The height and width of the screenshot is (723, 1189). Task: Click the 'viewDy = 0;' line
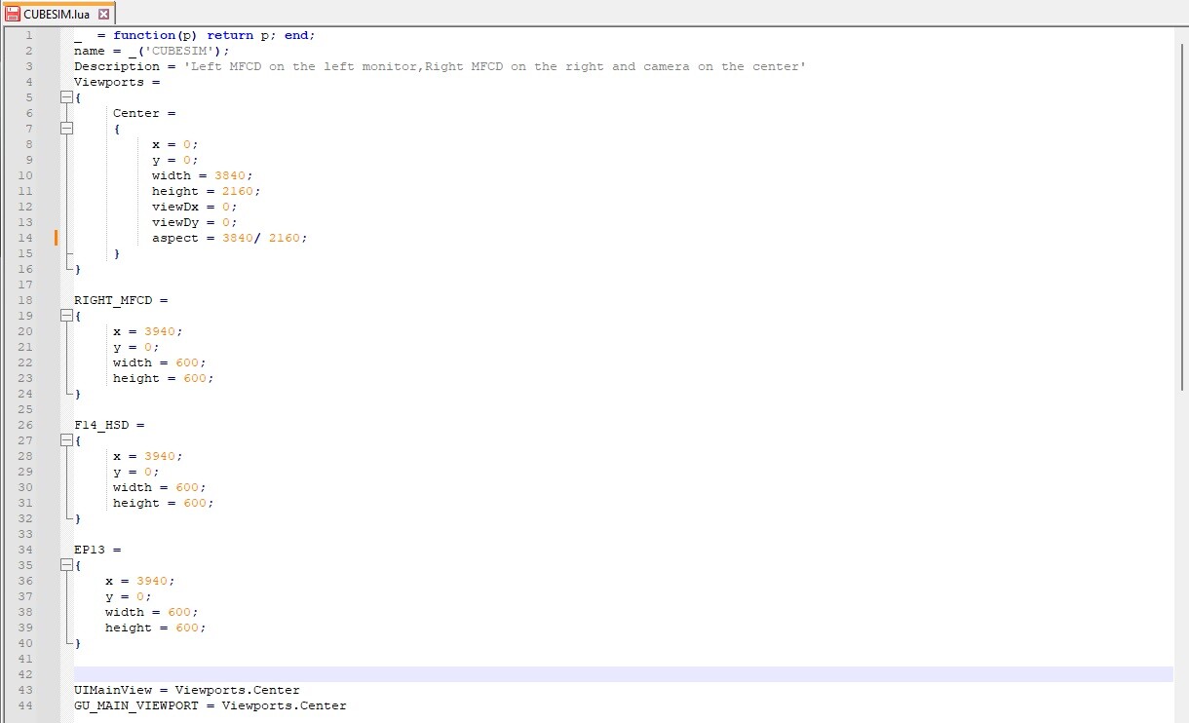coord(194,222)
